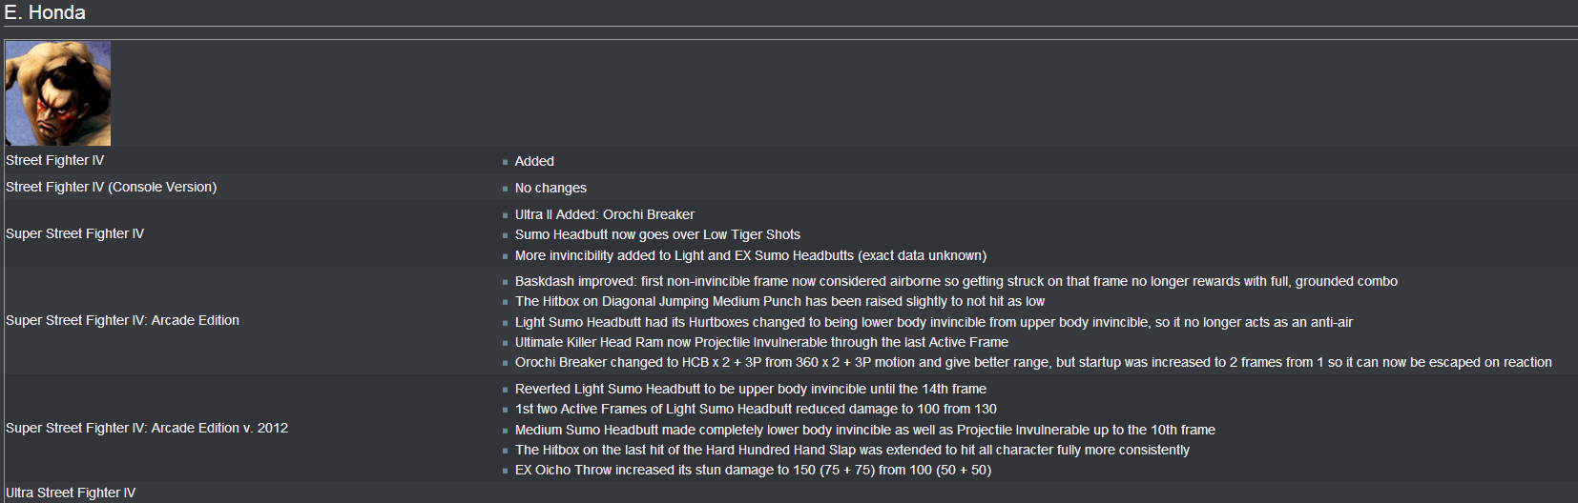1578x503 pixels.
Task: Click the 'Added' bullet entry
Action: tap(534, 161)
